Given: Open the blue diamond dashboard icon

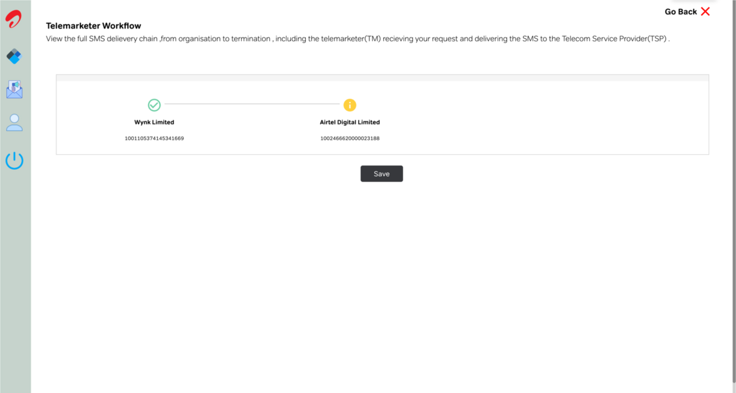Looking at the screenshot, I should tap(14, 56).
